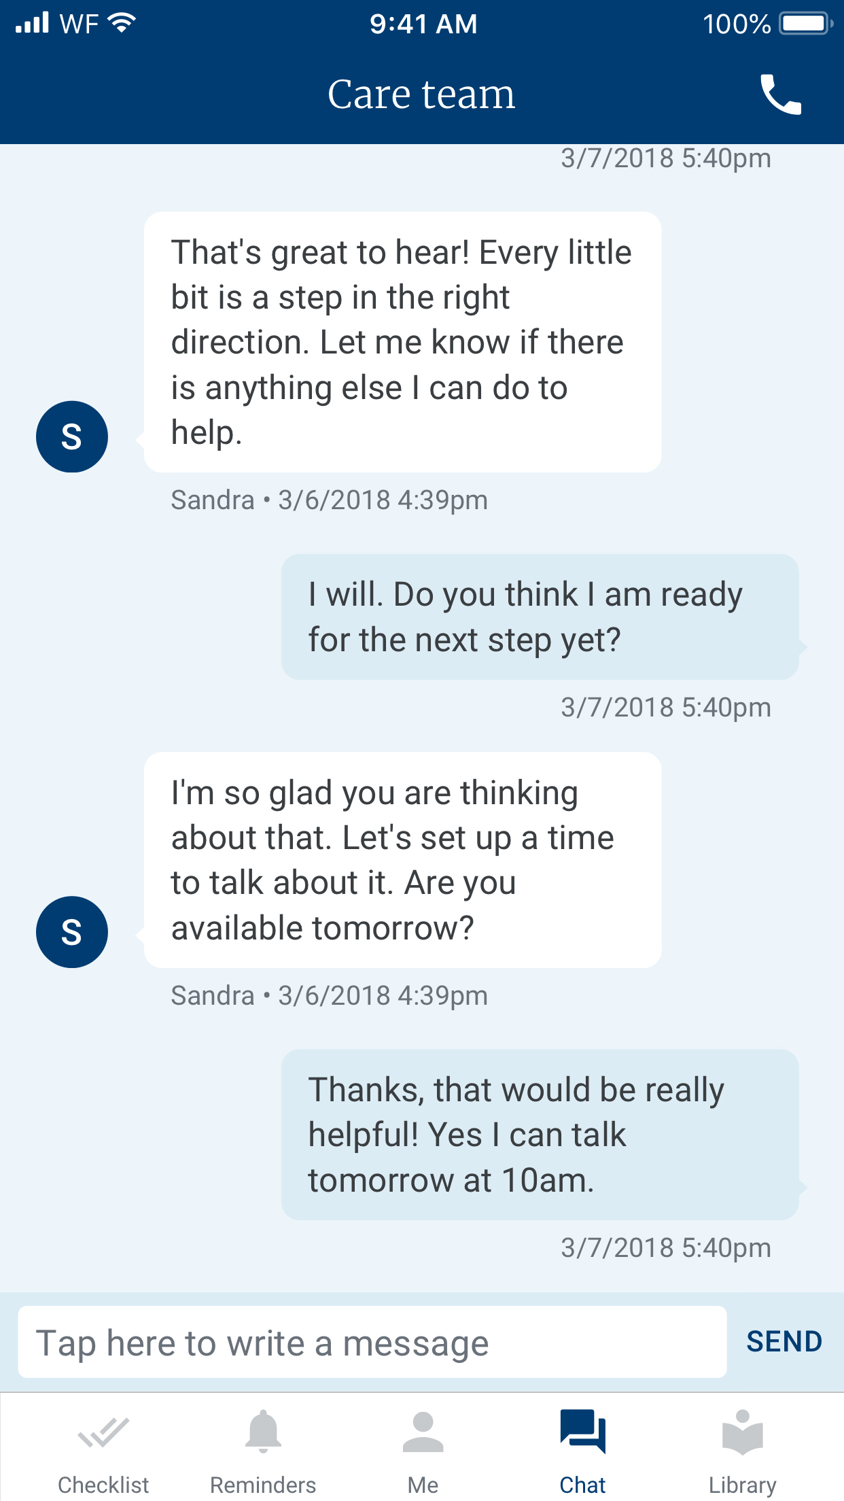Tap the "ready for the next step yet?" bubble
This screenshot has height=1501, width=844.
coord(540,617)
